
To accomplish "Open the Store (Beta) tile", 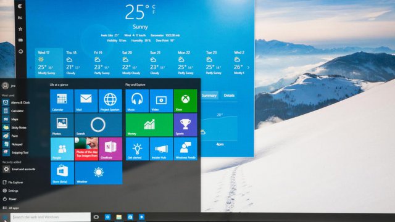I will (x=62, y=173).
